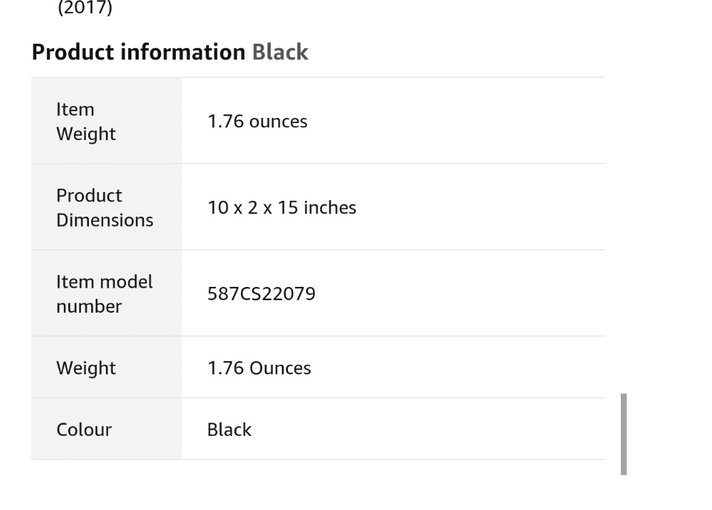Click the model number "587CS22079"
This screenshot has width=712, height=510.
(261, 294)
